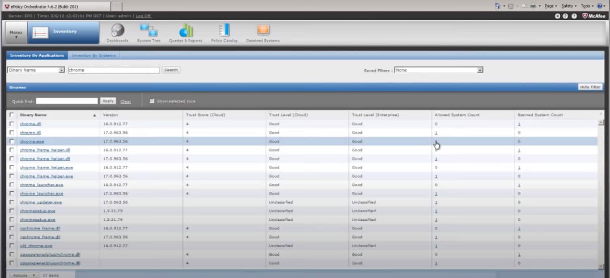Click the table scrollbar down arrow
This screenshot has height=278, width=610.
(601, 266)
